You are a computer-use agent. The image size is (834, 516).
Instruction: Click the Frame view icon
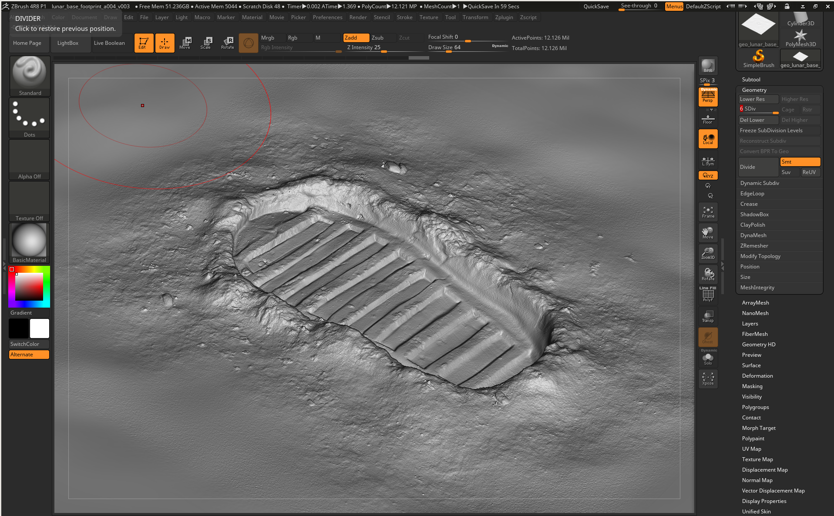tap(708, 212)
